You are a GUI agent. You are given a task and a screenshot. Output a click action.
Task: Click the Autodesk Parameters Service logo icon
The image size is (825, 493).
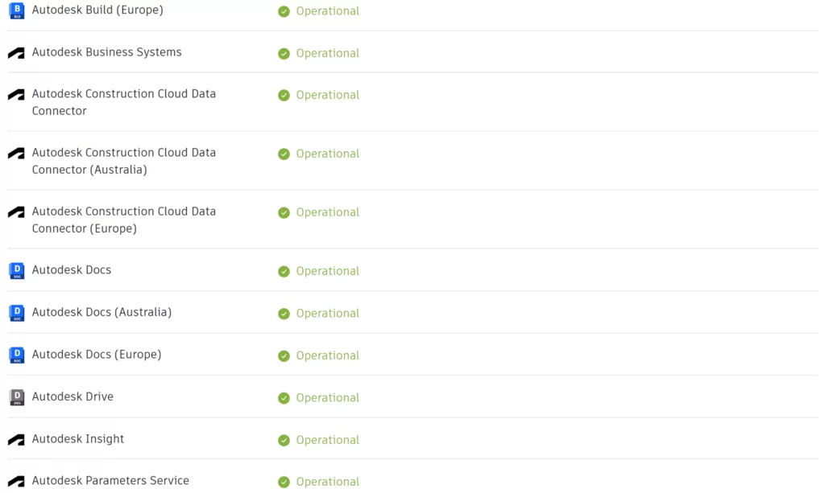(x=16, y=479)
